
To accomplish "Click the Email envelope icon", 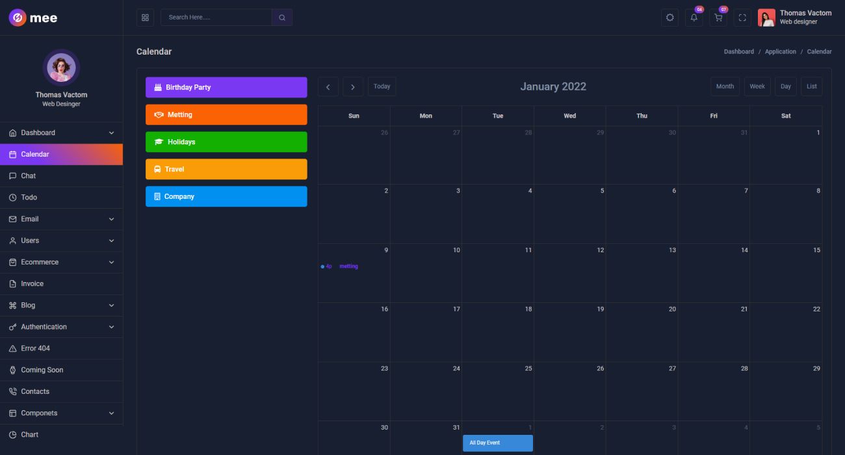I will click(x=12, y=219).
